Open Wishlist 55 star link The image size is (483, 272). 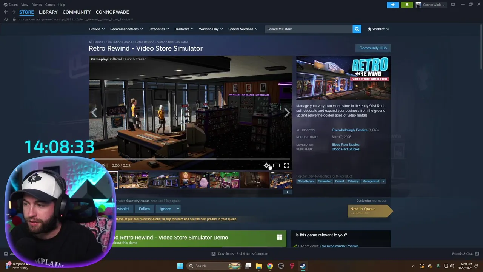tap(378, 29)
